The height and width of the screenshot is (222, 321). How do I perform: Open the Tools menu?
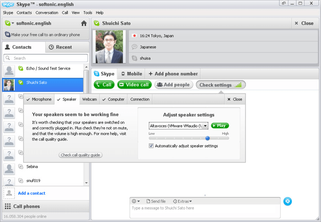[x=87, y=13]
